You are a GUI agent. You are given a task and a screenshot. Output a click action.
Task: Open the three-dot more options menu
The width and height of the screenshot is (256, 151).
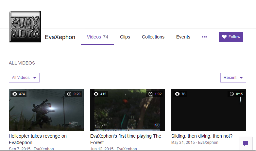click(204, 37)
